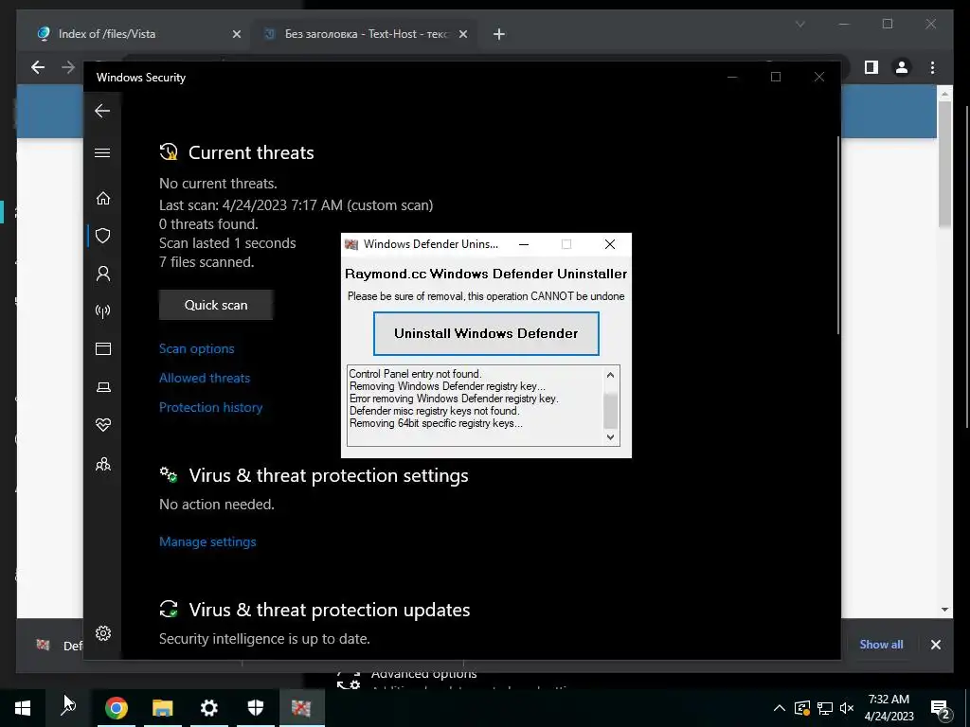Click Show all in the downloads bar
970x727 pixels.
pos(881,644)
